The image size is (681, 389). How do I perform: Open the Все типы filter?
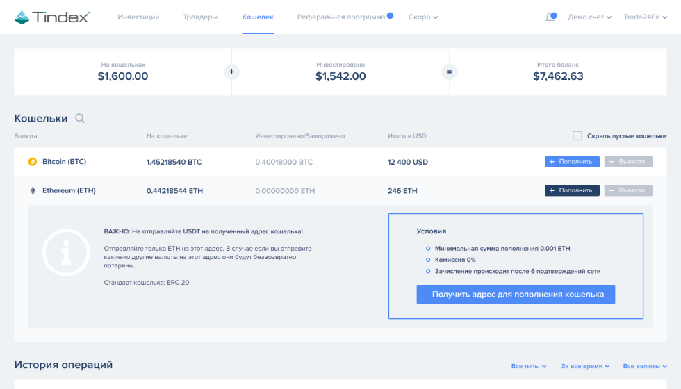(x=529, y=366)
